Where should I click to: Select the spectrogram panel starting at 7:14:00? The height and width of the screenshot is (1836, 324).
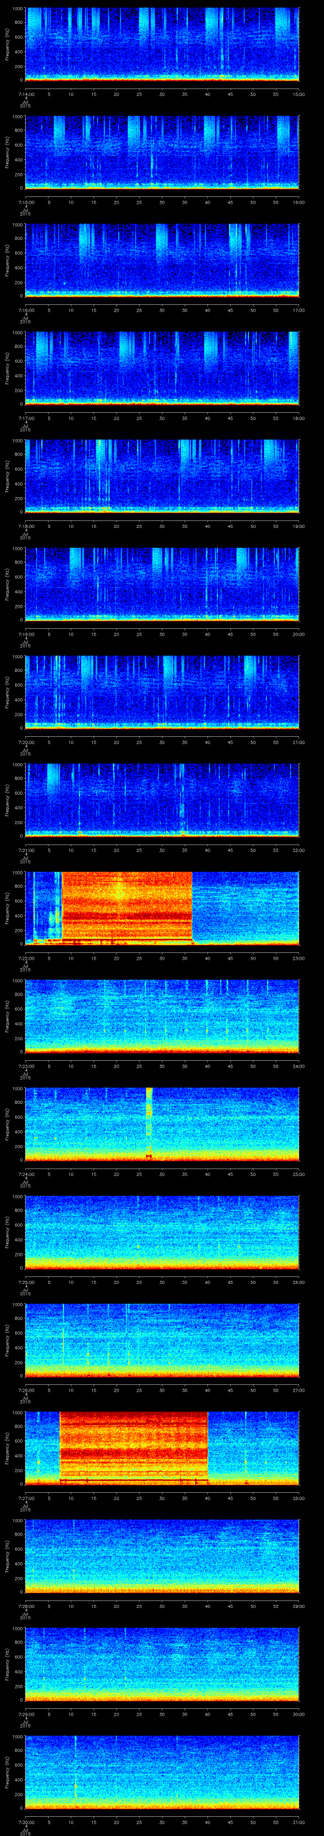162,44
